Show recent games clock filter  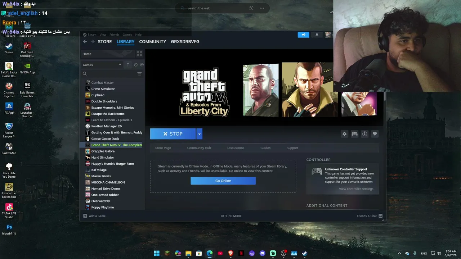click(x=136, y=65)
